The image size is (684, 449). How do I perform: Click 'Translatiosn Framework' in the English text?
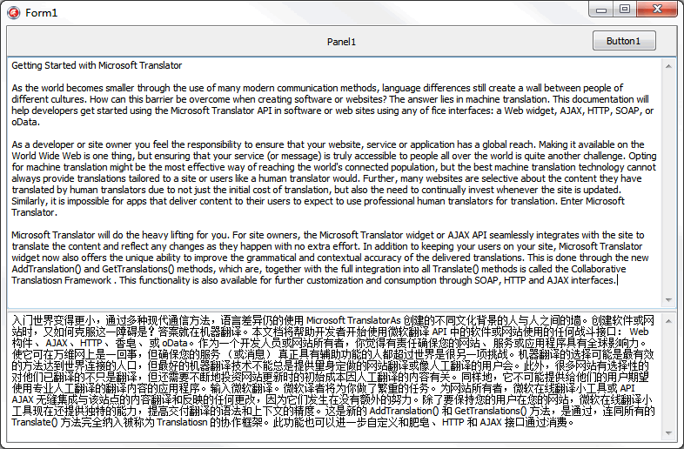pos(62,280)
